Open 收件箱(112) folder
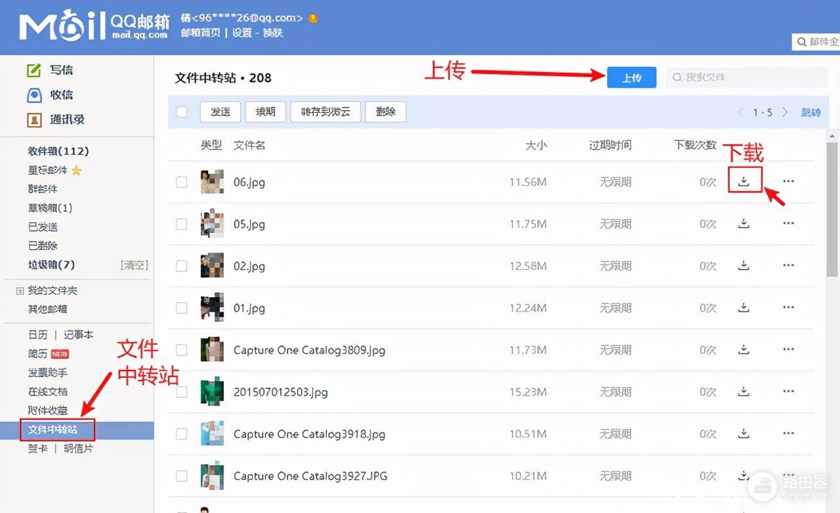The image size is (840, 513). point(58,152)
